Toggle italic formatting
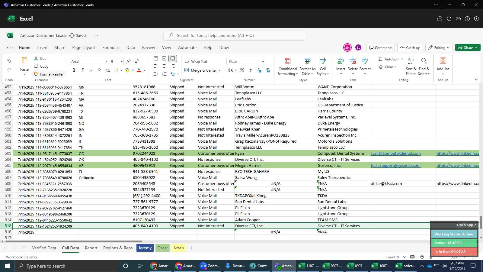Screen dimensions: 483x272 pos(82,70)
